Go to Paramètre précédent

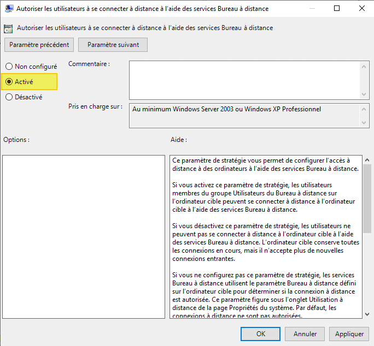(39, 45)
